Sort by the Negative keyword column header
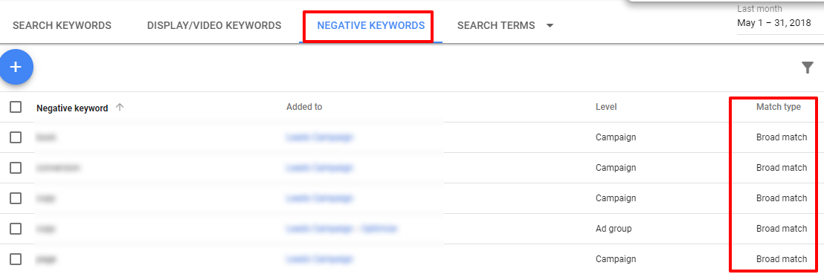The height and width of the screenshot is (274, 824). [x=72, y=108]
